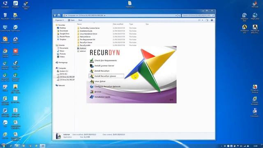
Task: Open Explorer help icon
Action: pos(212,20)
